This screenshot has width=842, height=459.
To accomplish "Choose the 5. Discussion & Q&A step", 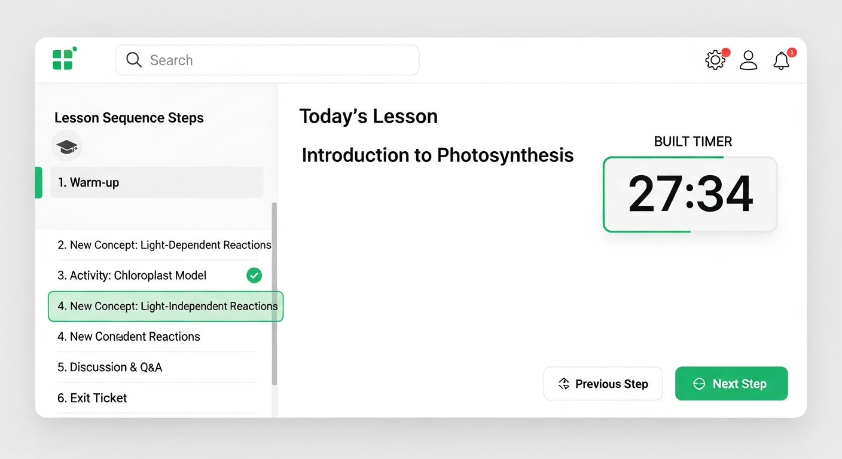I will pos(110,368).
